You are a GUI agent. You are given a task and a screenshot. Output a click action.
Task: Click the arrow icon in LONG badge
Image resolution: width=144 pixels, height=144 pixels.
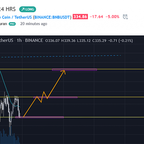(x=23, y=9)
